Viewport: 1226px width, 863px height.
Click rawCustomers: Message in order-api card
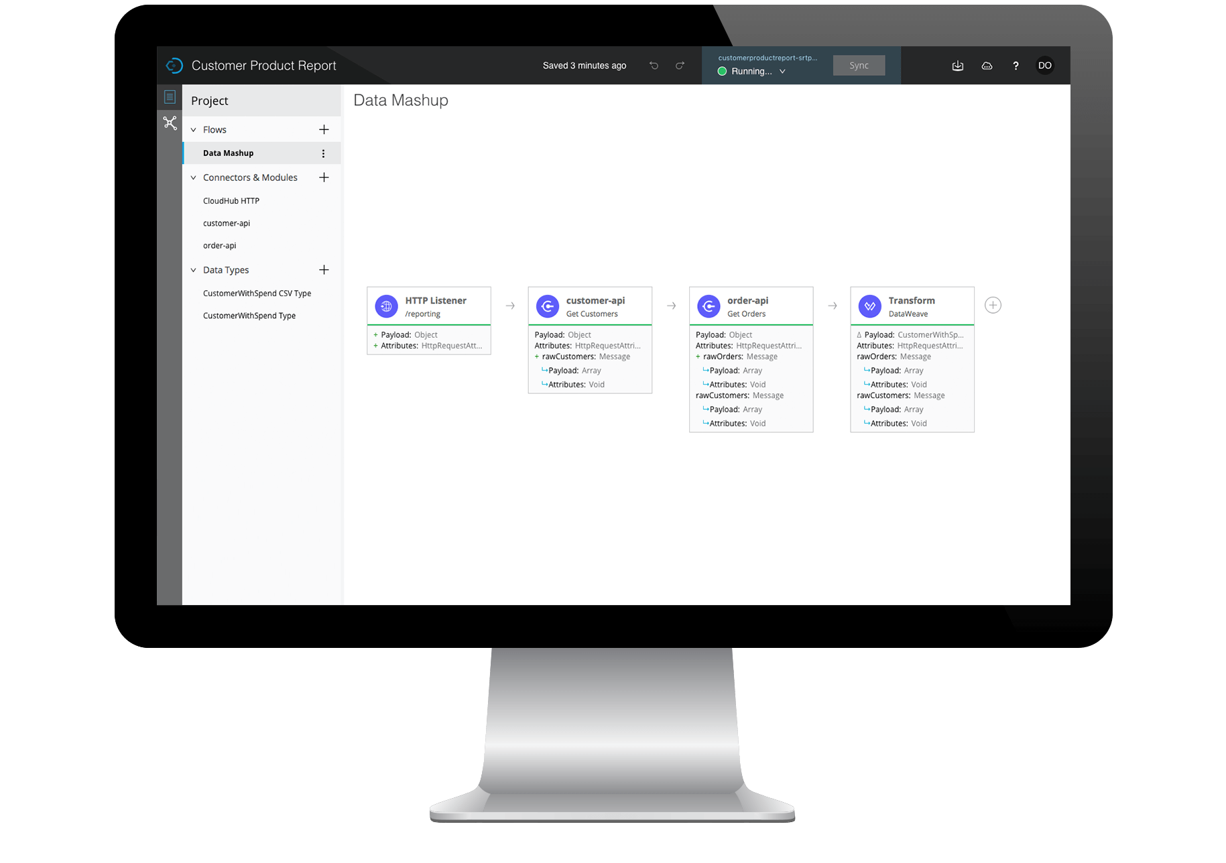(x=739, y=396)
